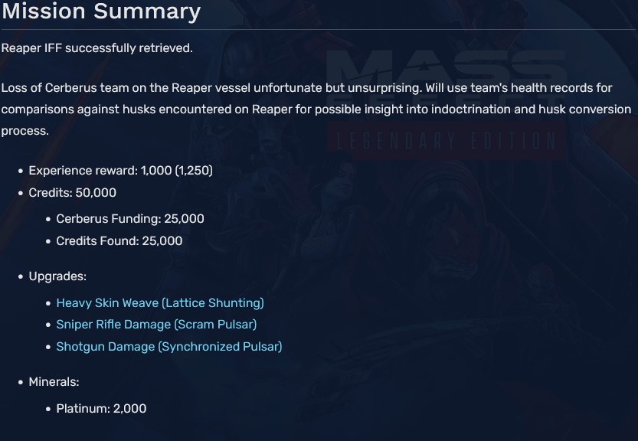Screen dimensions: 638x441
Task: Click the "Upgrades:" list label
Action: (x=57, y=276)
